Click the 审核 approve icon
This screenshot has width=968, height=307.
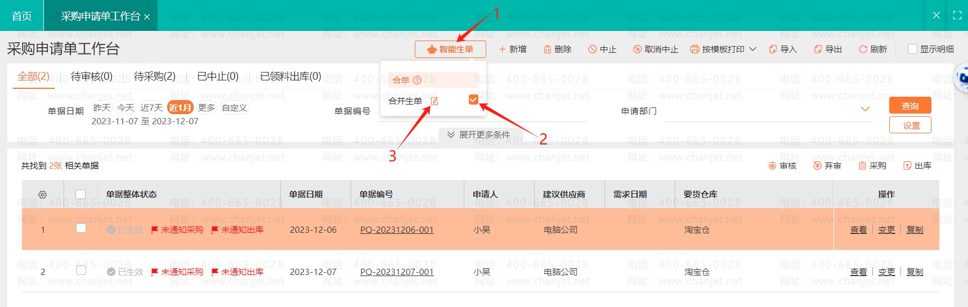(x=772, y=166)
